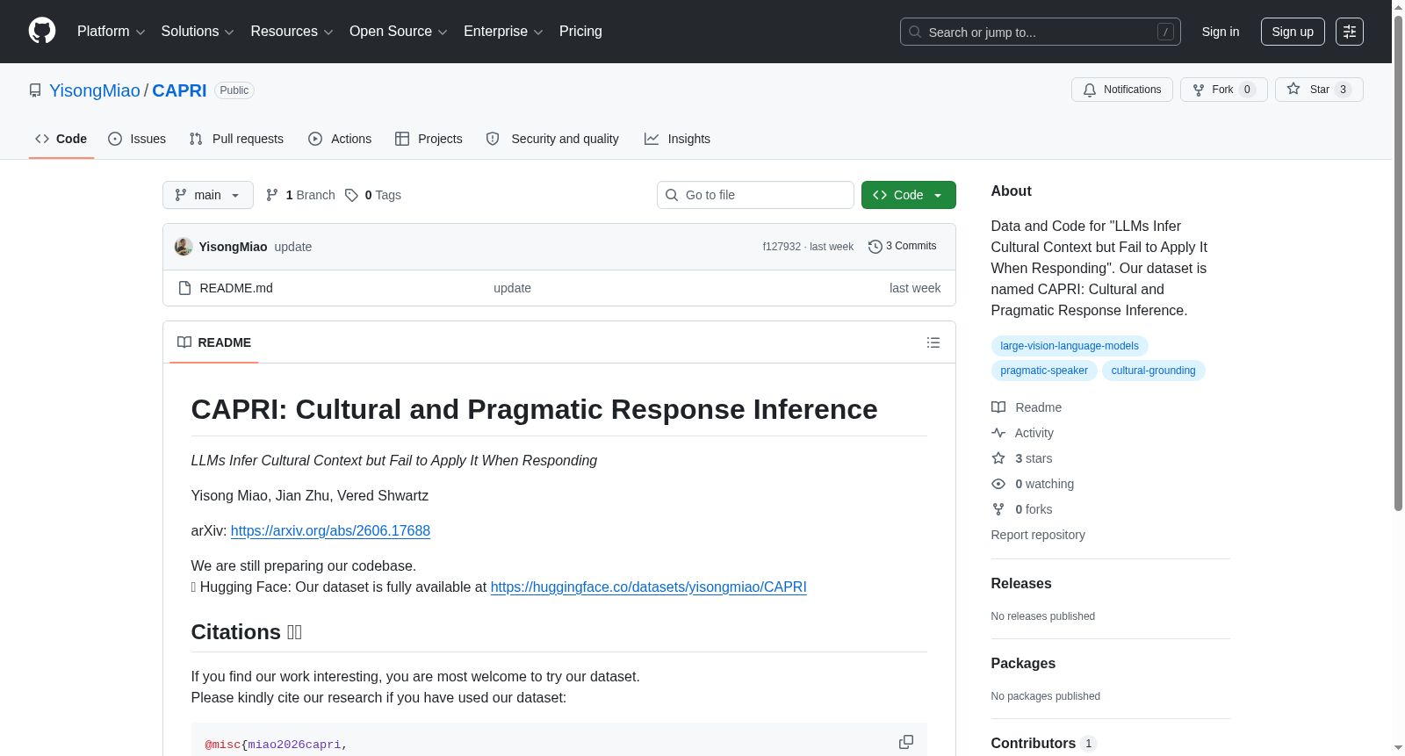Click the branch icon beside 1 Branch

click(272, 195)
